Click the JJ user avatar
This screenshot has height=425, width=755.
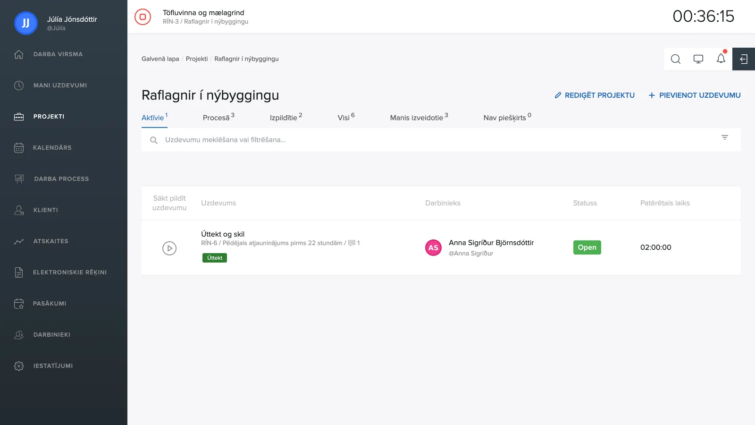pos(26,23)
